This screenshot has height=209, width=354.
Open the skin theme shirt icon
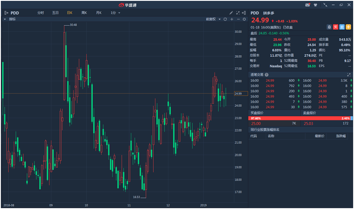316,5
